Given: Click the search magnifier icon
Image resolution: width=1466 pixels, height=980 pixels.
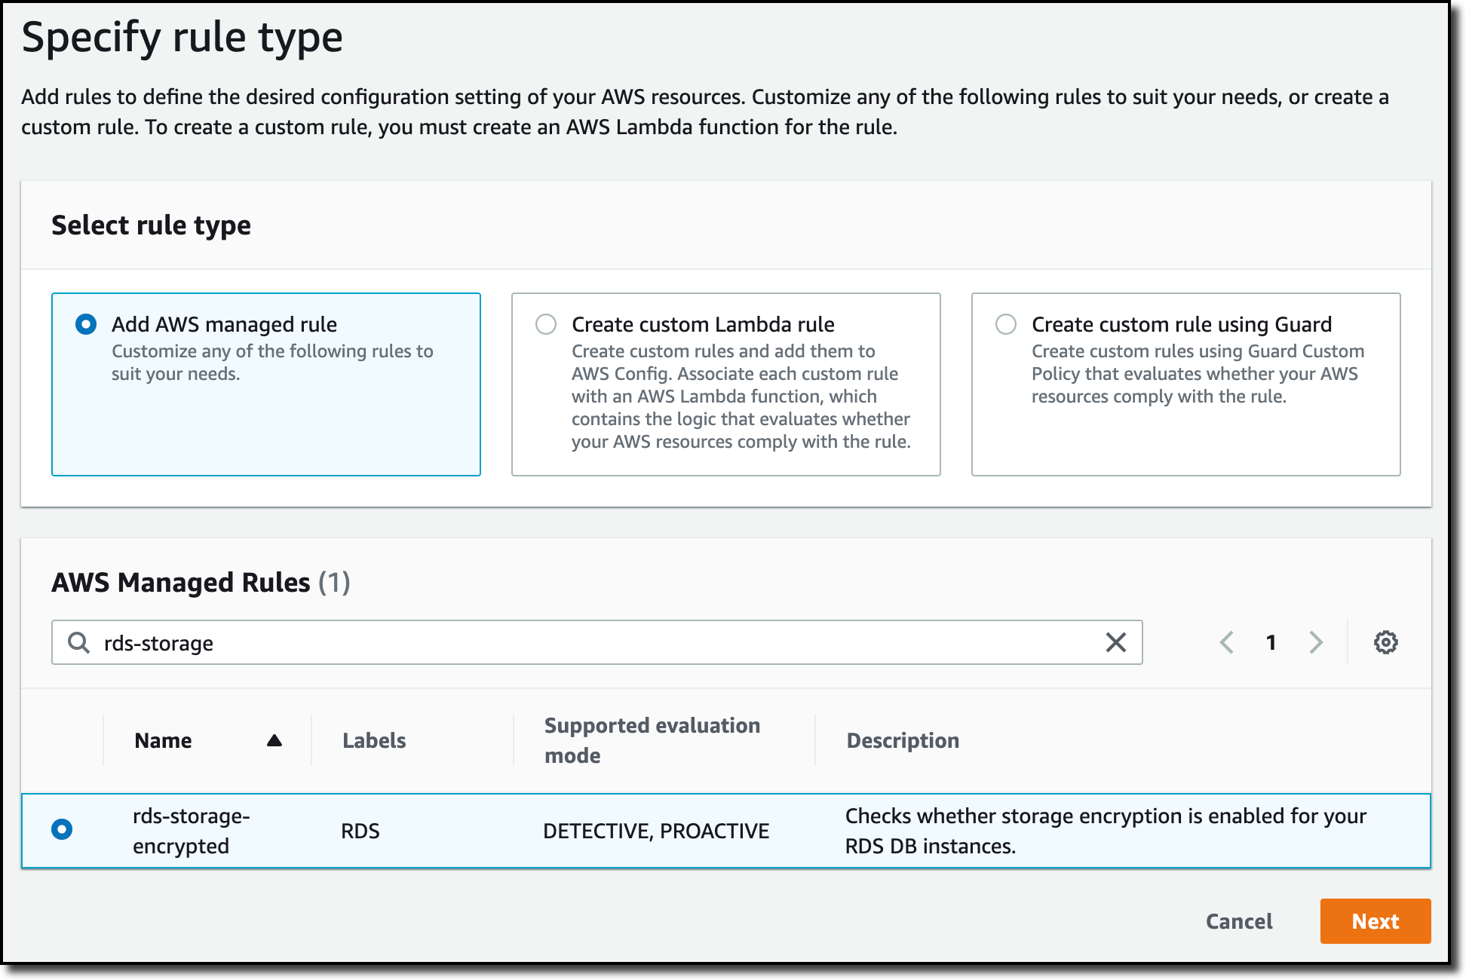Looking at the screenshot, I should 78,642.
